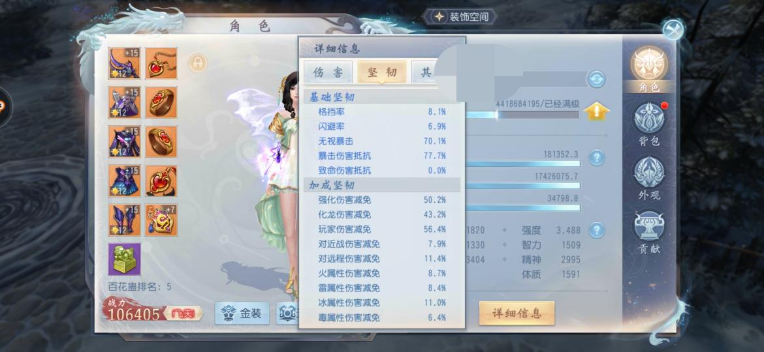The width and height of the screenshot is (764, 352).
Task: Open the 外观 appearance sidebar icon
Action: 649,177
